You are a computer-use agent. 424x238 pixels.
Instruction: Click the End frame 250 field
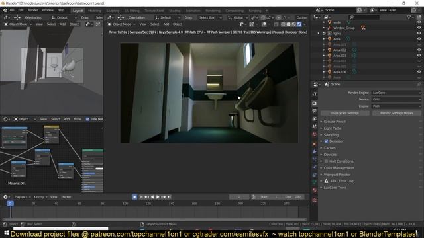(293, 197)
